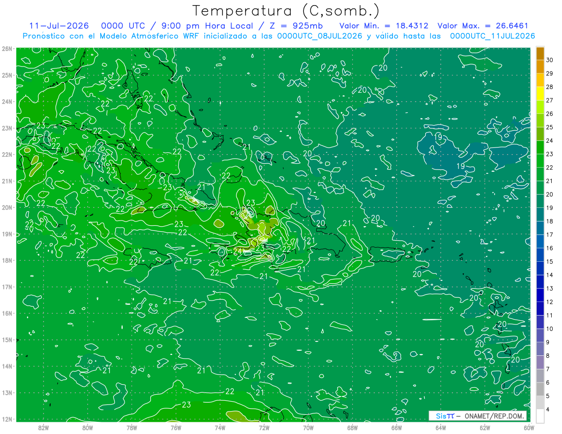Click the "21N" latitude axis label
This screenshot has height=434, width=562.
[7, 181]
